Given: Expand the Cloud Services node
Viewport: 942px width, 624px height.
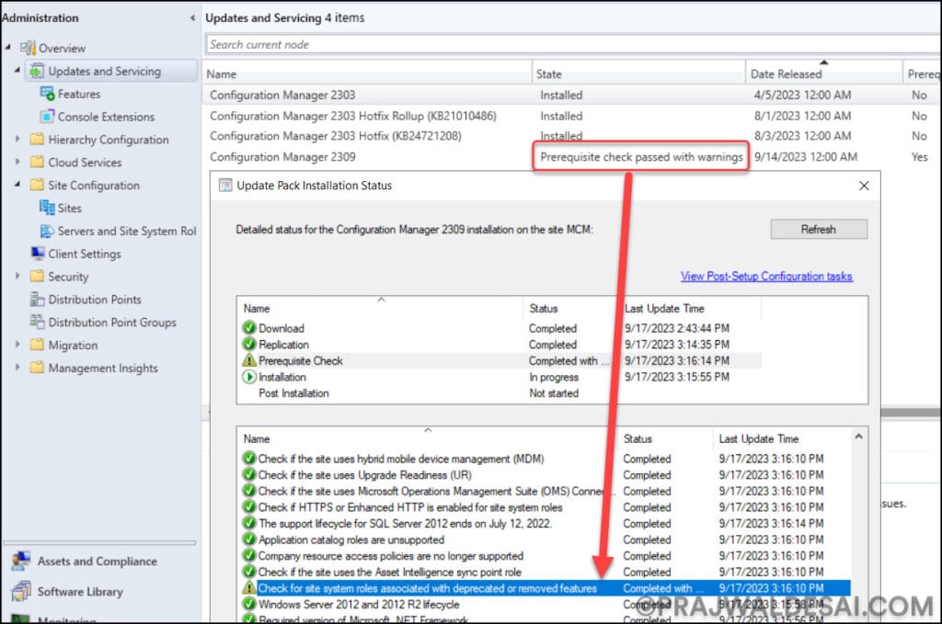Looking at the screenshot, I should (x=17, y=162).
